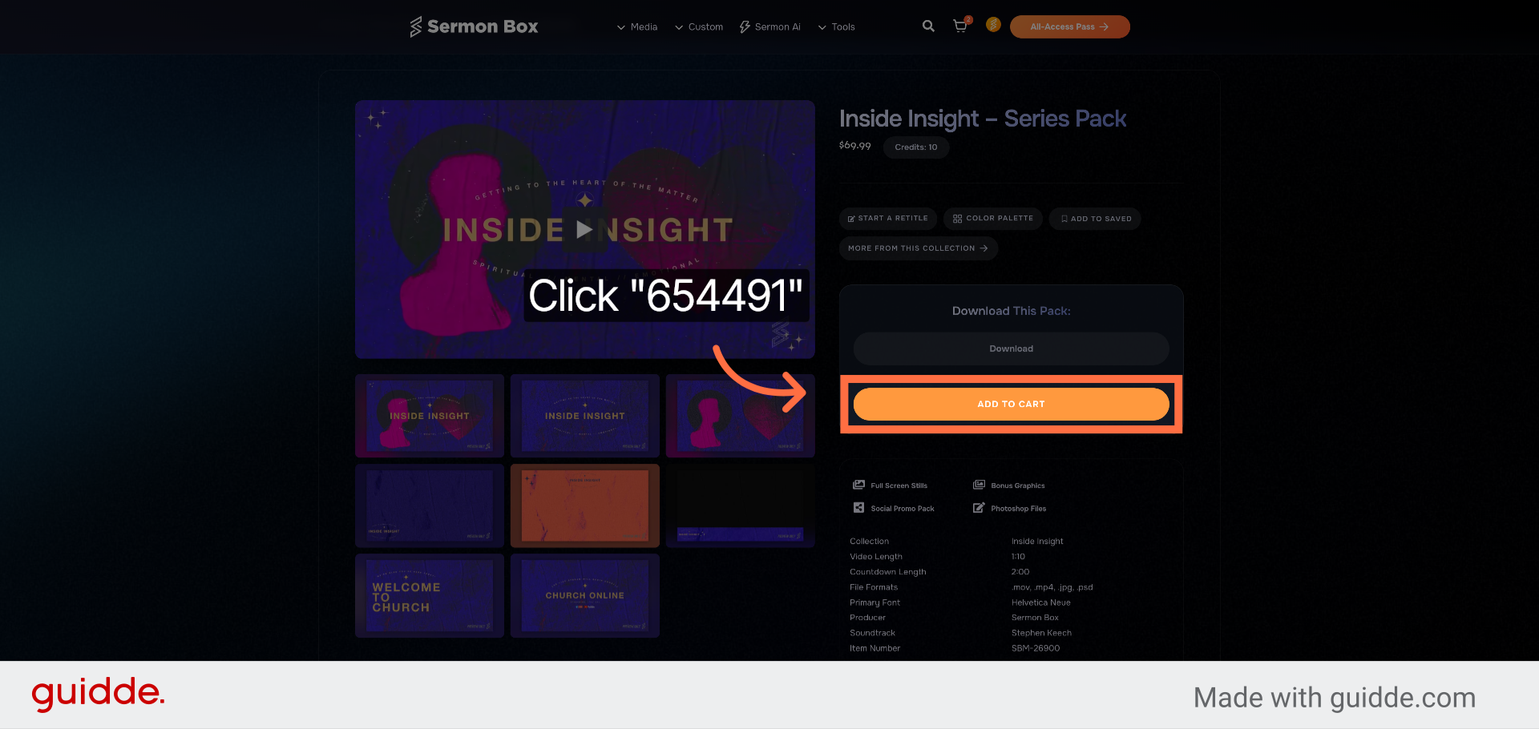Viewport: 1539px width, 729px height.
Task: Click Start a Retitle button
Action: pos(888,219)
